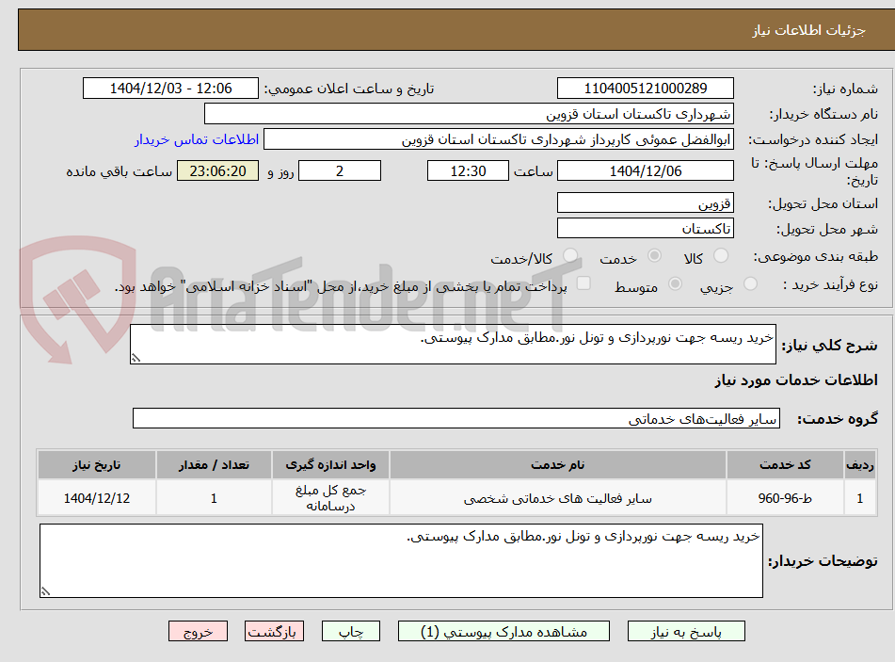
Task: Click the اطلاعات خدمات مورد نیاز heading
Action: point(796,380)
